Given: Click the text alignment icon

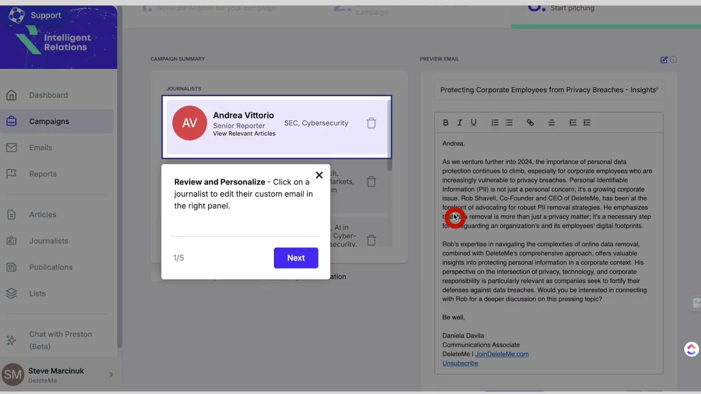Looking at the screenshot, I should [x=551, y=123].
